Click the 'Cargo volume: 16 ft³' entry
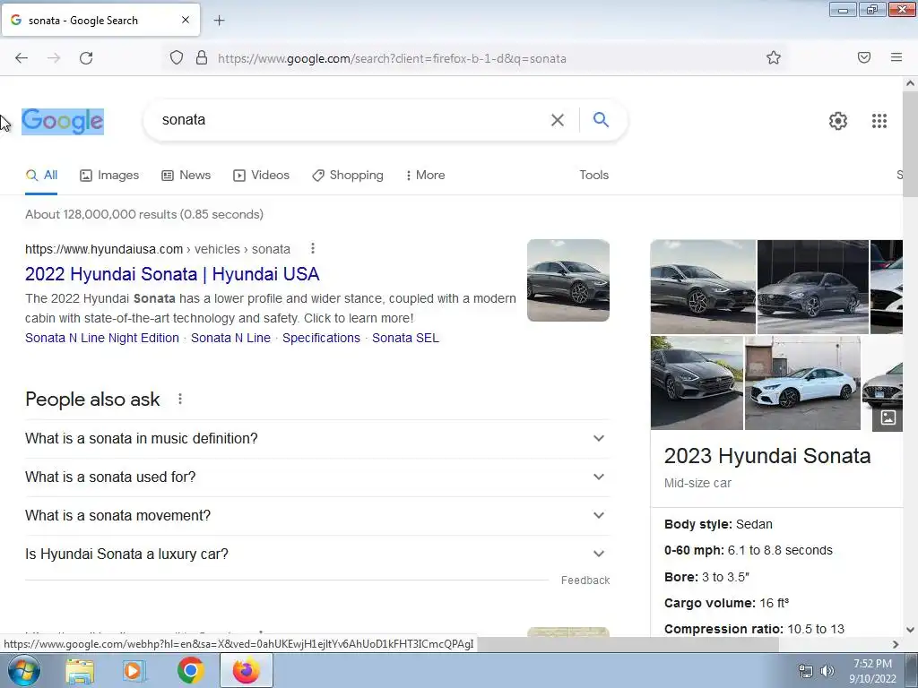 point(726,603)
